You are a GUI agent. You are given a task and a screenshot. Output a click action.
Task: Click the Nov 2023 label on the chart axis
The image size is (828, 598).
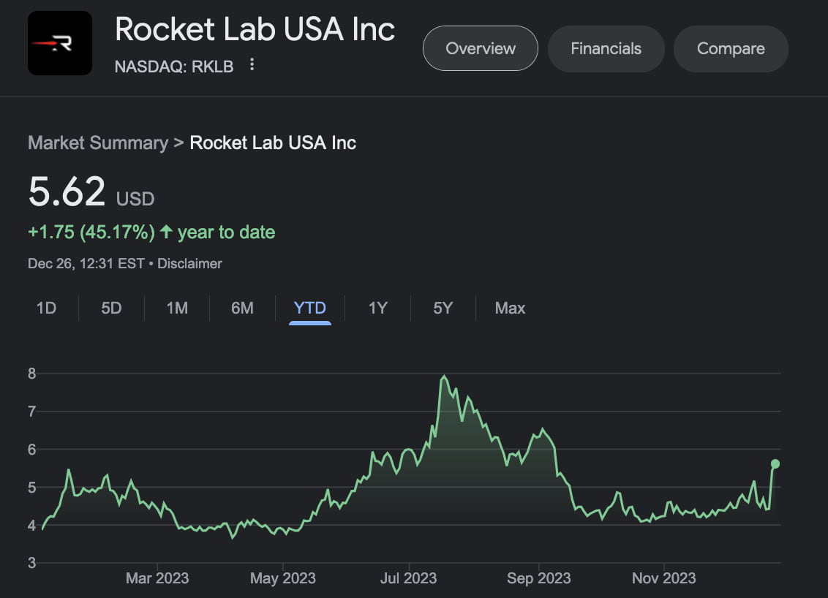coord(663,578)
